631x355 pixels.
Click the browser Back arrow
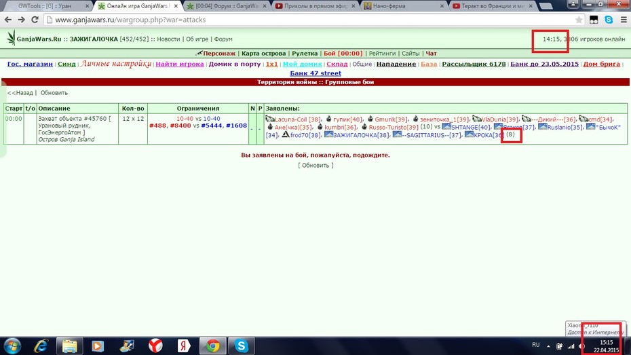tap(7, 20)
